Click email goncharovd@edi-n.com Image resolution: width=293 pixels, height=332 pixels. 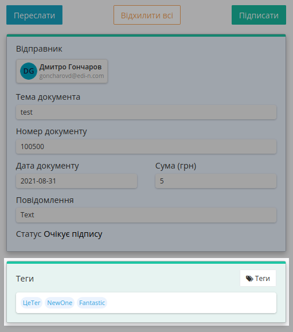coord(72,76)
